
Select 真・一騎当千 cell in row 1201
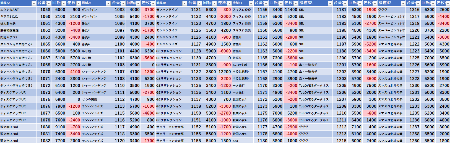click(316, 65)
